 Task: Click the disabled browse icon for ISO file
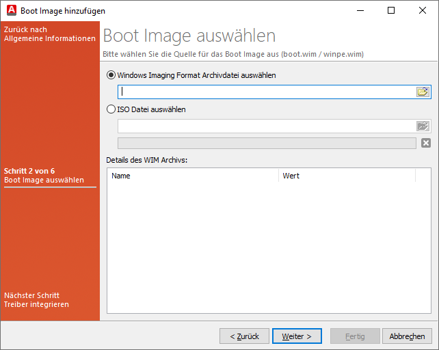click(423, 126)
